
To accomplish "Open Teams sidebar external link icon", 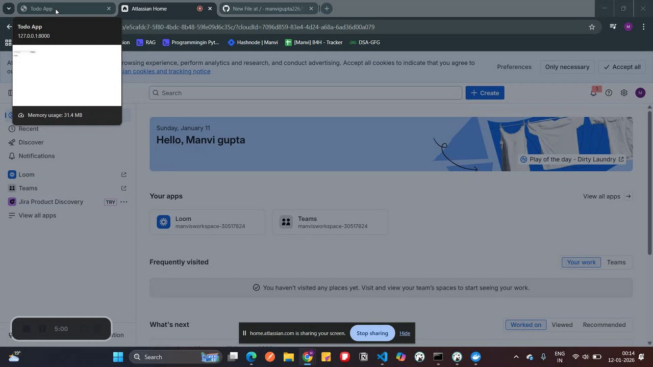I will tap(123, 188).
